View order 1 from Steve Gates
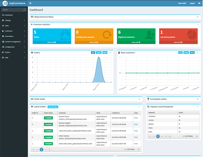The image size is (203, 157). tap(136, 144)
